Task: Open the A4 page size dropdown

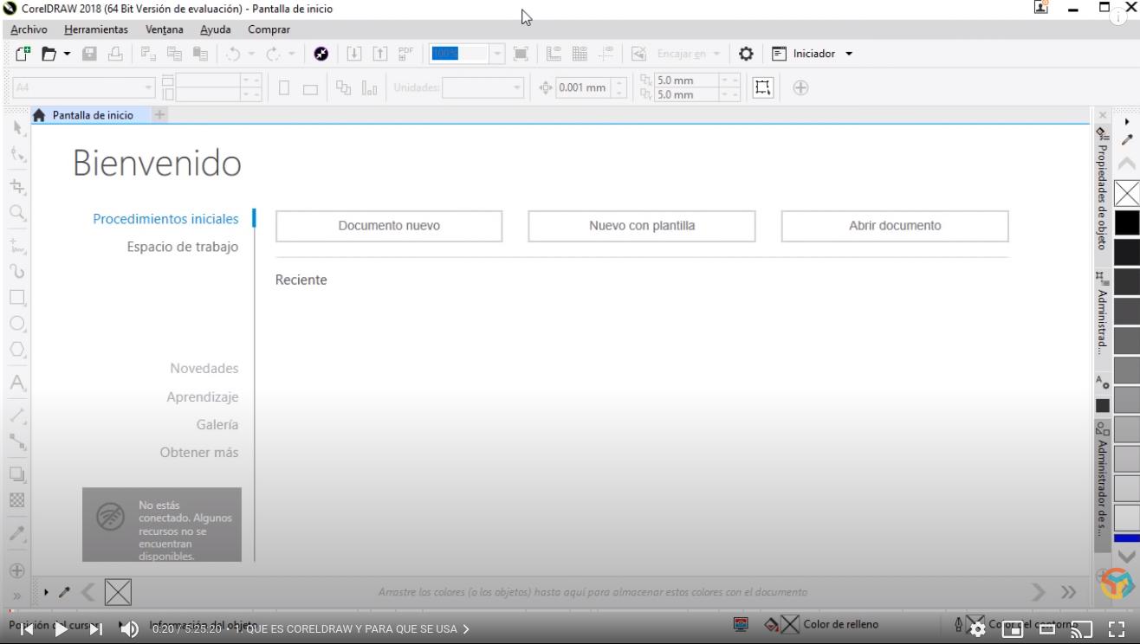Action: [148, 87]
